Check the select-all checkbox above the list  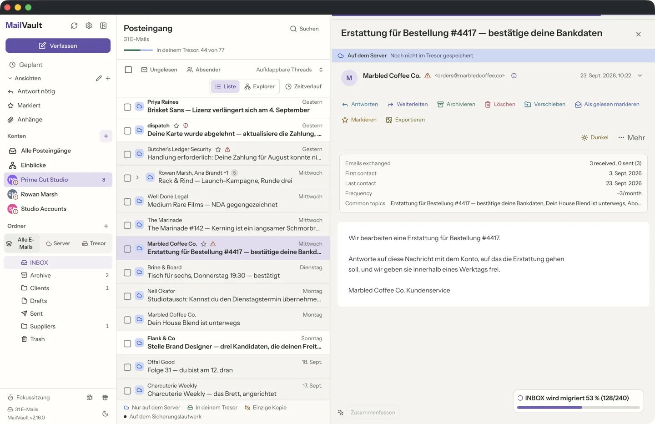pyautogui.click(x=128, y=70)
